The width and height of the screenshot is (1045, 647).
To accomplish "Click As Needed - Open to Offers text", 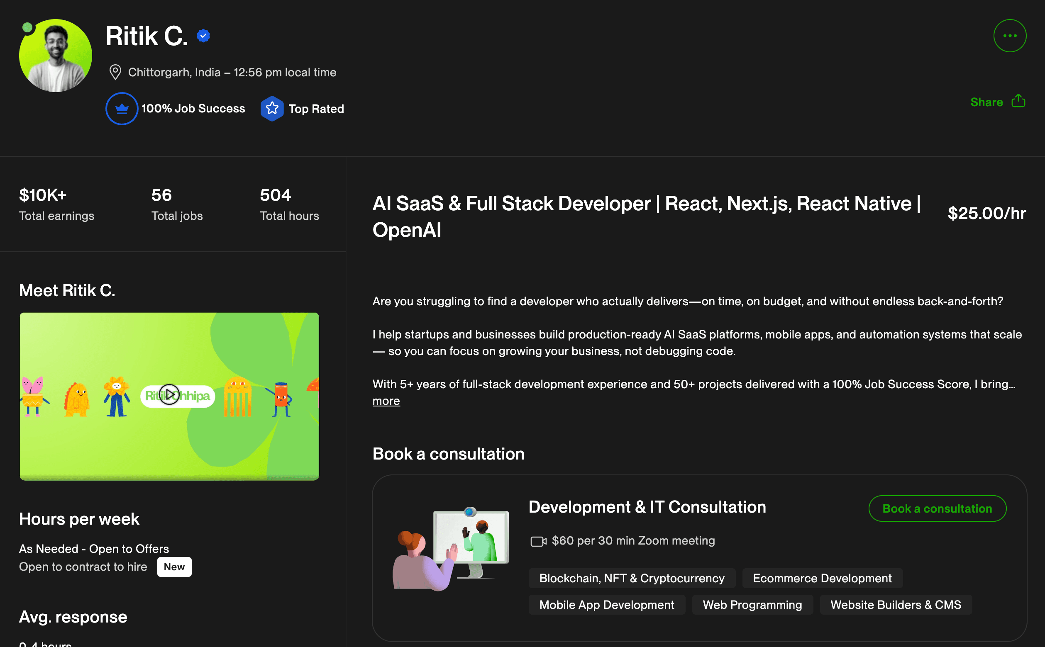I will coord(94,549).
